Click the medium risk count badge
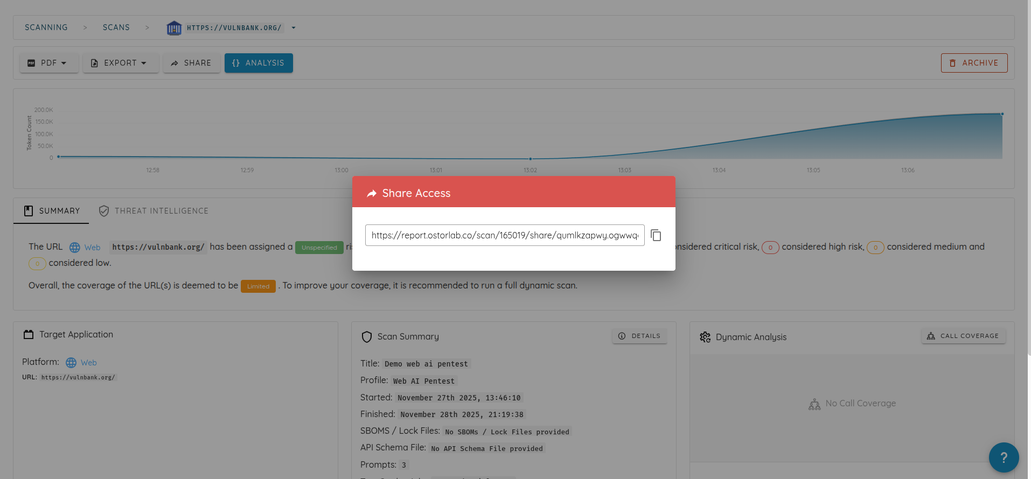1031x479 pixels. point(875,248)
